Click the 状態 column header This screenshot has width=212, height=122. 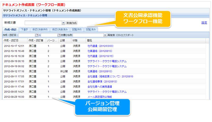point(75,41)
